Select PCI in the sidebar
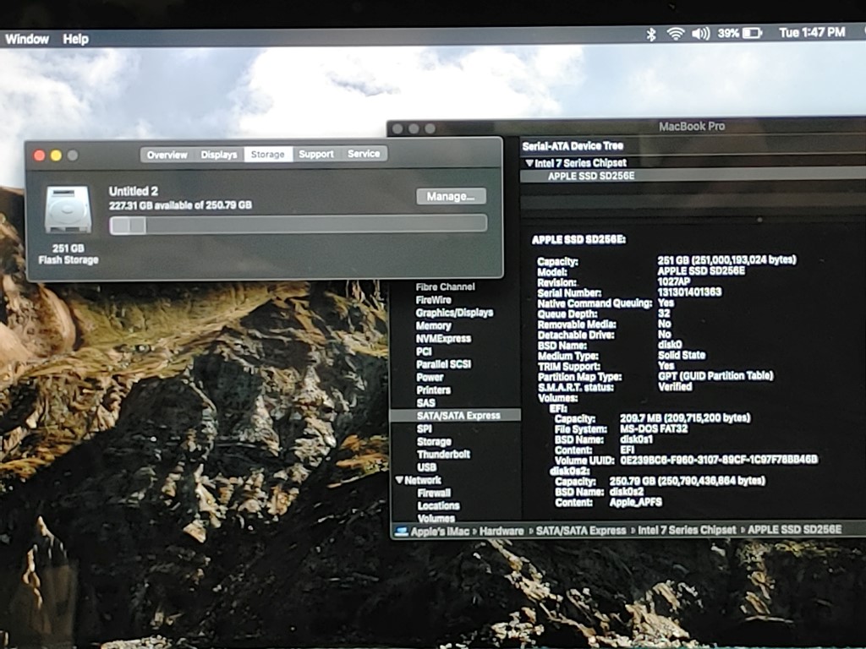This screenshot has width=866, height=649. [424, 352]
